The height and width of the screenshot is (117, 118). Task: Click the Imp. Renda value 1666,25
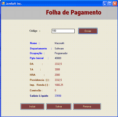click(x=59, y=85)
